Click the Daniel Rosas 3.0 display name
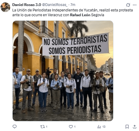This screenshot has height=131, width=139. click(26, 5)
